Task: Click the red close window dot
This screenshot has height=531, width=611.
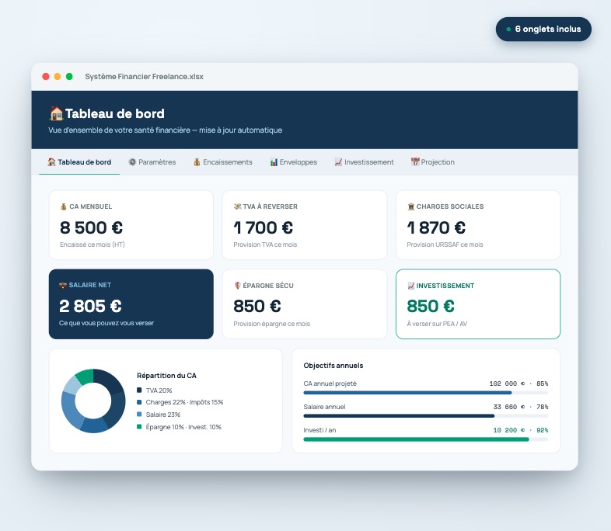Action: [x=46, y=77]
